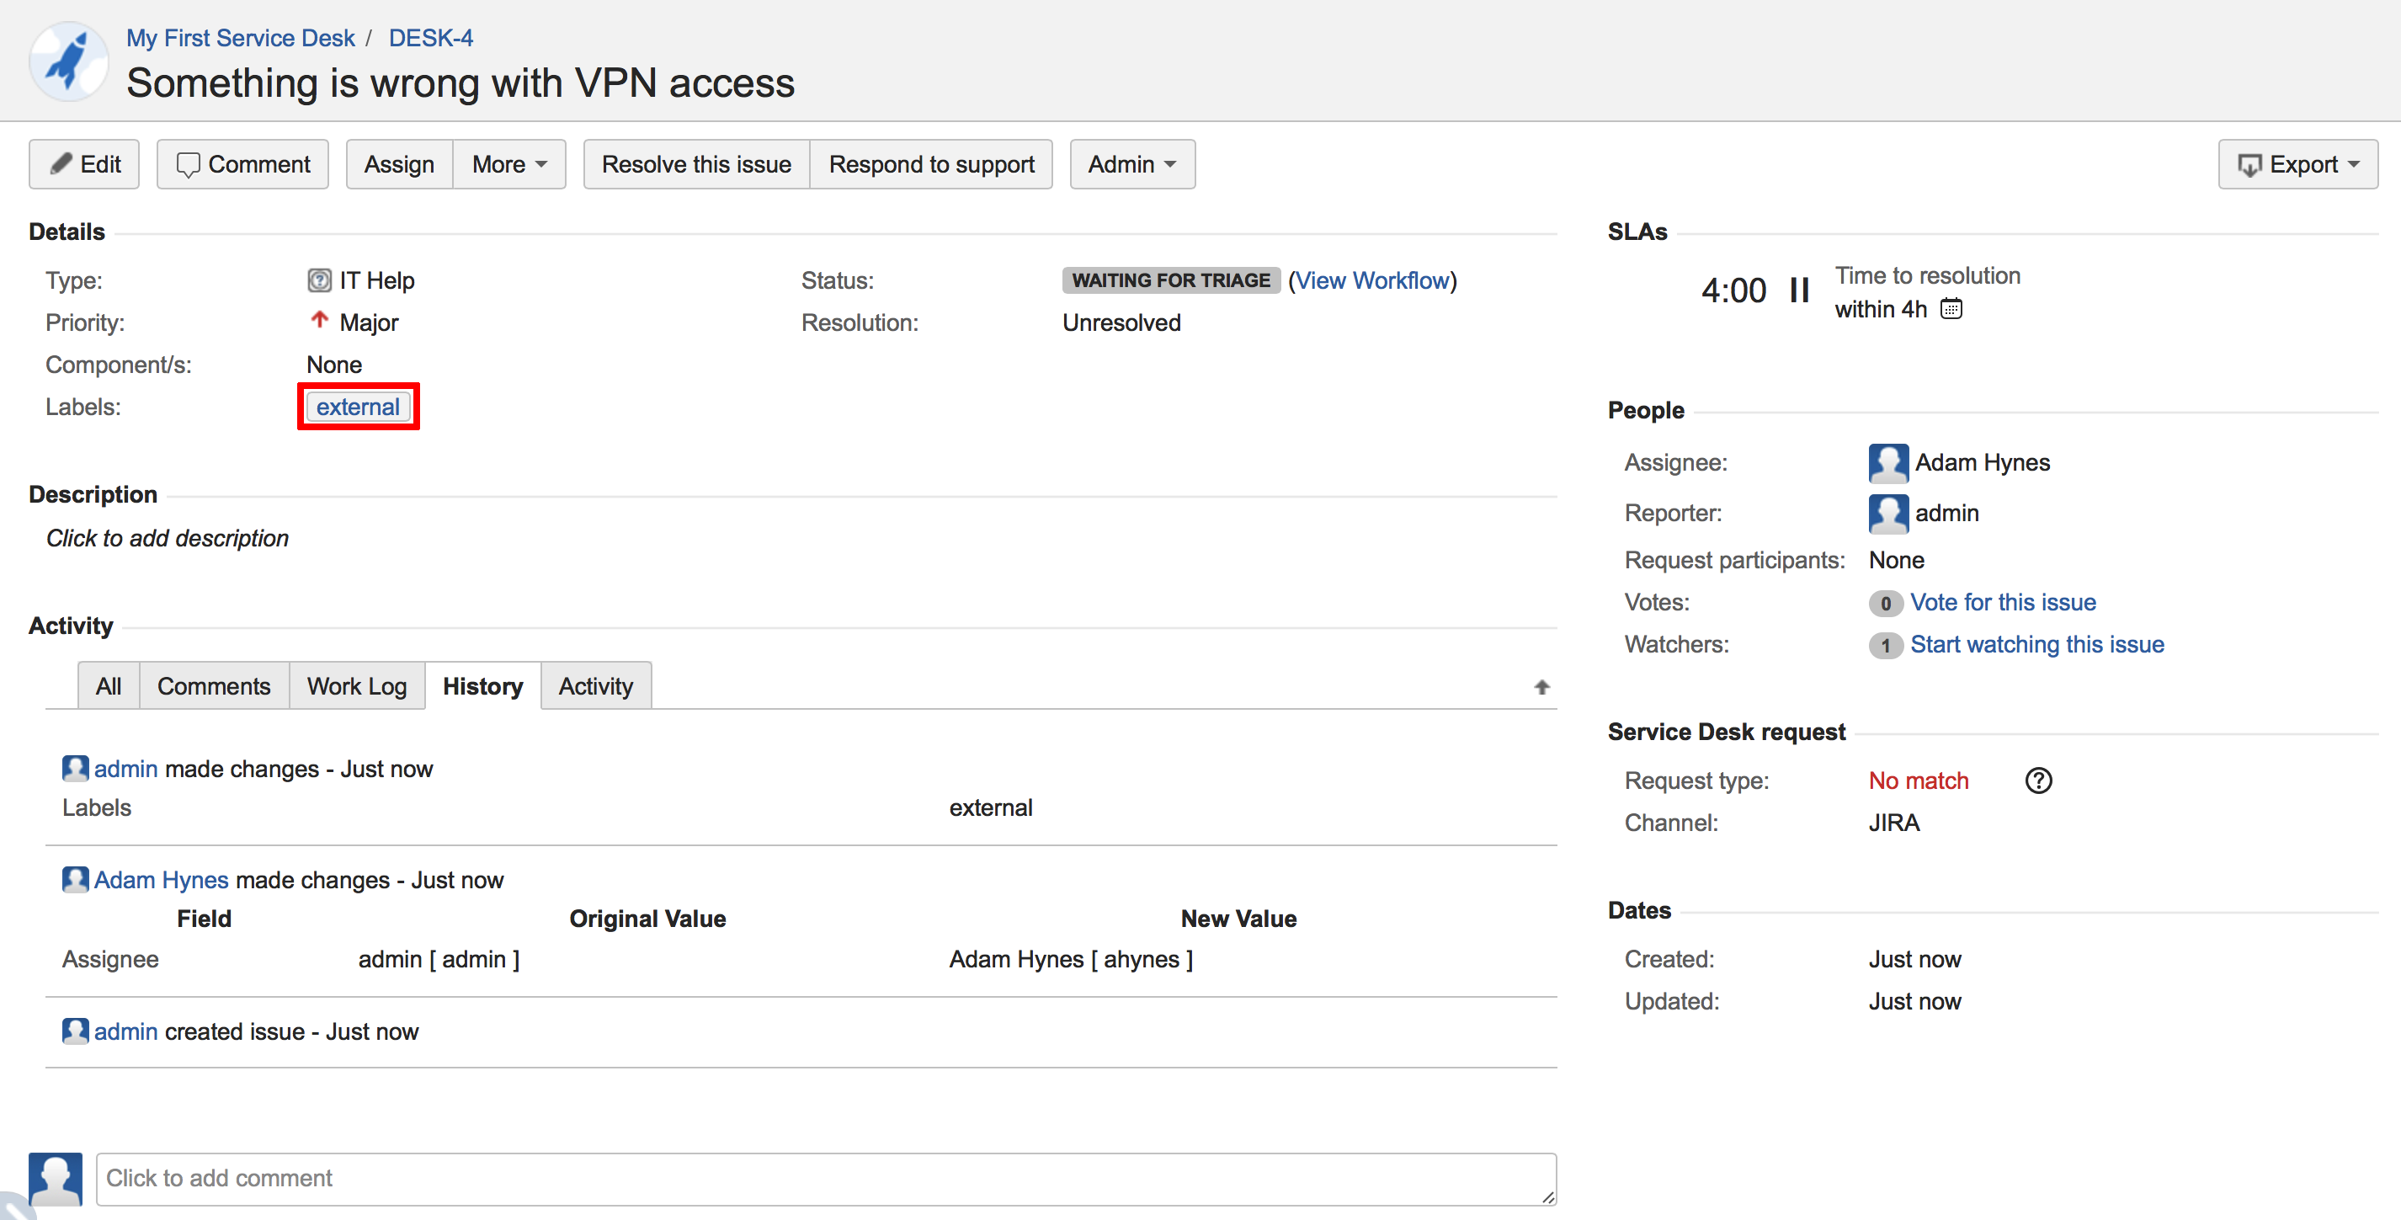The height and width of the screenshot is (1220, 2401).
Task: Click the admin reporter avatar
Action: coord(1888,513)
